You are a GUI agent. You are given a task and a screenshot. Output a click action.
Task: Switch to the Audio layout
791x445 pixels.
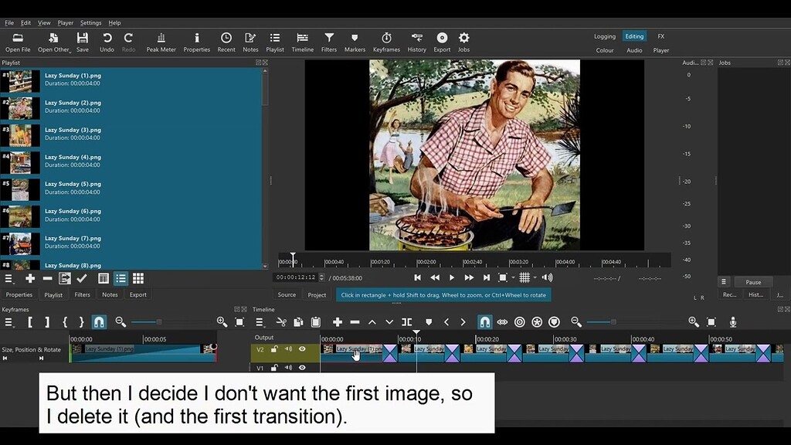coord(633,49)
